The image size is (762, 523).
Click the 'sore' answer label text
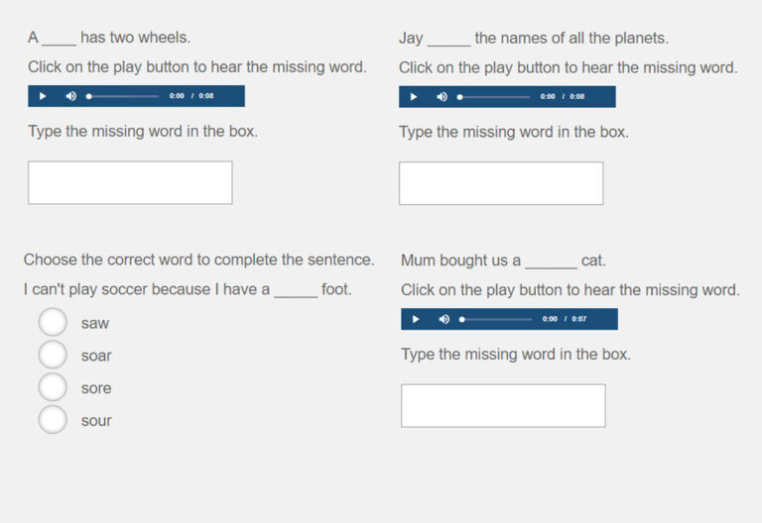pyautogui.click(x=96, y=388)
